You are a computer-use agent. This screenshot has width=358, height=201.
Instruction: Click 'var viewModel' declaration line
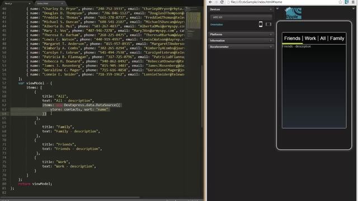point(35,83)
